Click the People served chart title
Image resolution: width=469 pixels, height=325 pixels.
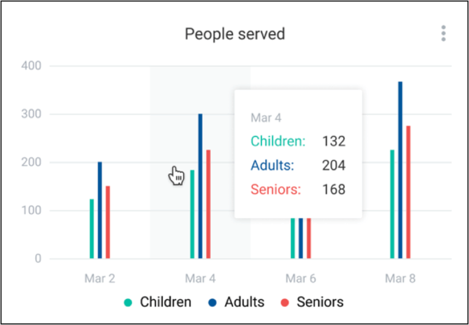235,34
